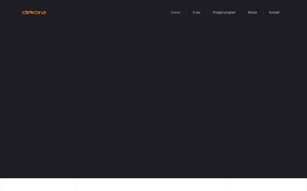307x191 pixels.
Task: Go to the O nas page
Action: 197,12
